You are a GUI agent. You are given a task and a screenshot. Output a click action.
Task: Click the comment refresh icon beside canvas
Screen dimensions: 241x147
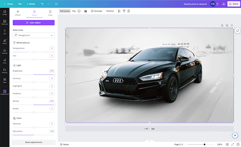click(x=237, y=31)
